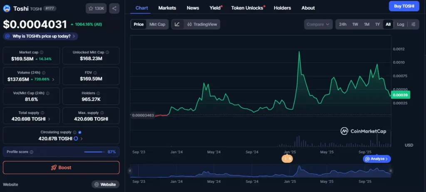Click the 87% profile score value
The width and height of the screenshot is (426, 192).
coord(111,152)
